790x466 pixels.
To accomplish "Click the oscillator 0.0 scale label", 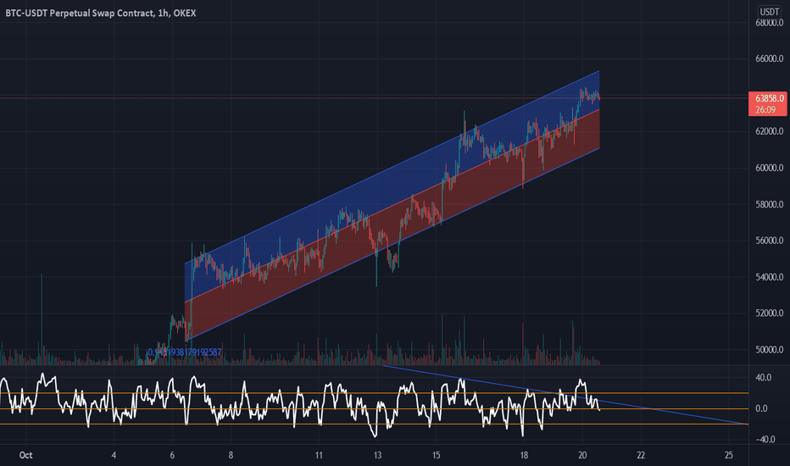I will click(761, 408).
